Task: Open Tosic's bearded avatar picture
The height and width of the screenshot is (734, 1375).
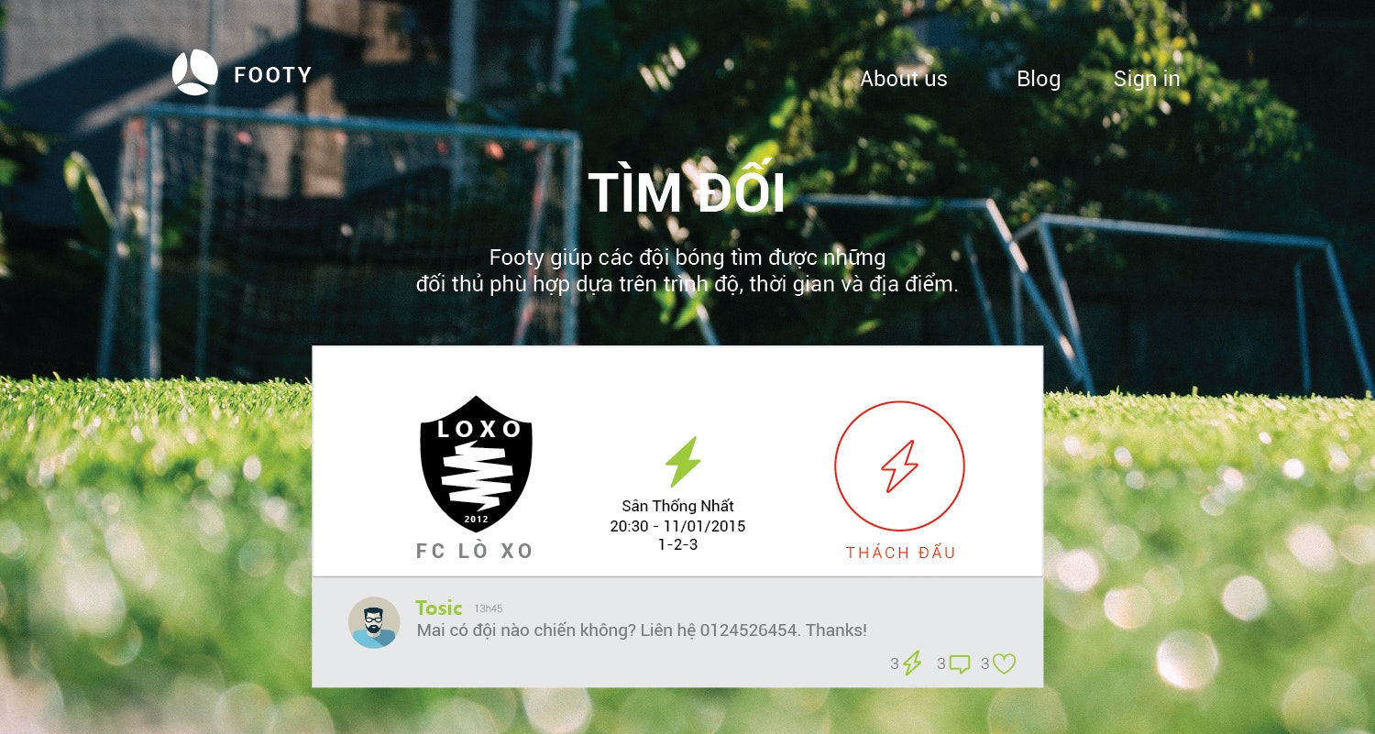Action: (x=374, y=622)
